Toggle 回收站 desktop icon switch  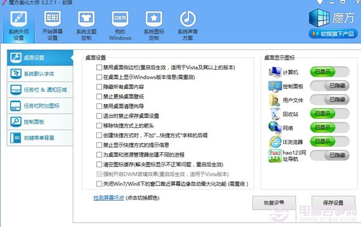pyautogui.click(x=330, y=113)
